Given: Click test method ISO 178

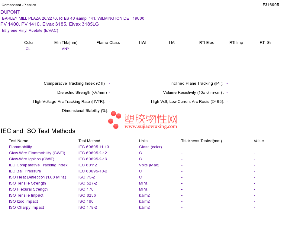Looking at the screenshot, I should tap(86, 189).
